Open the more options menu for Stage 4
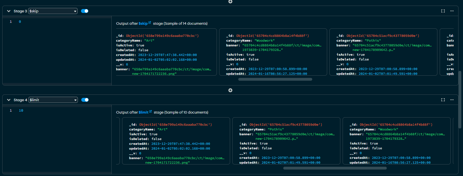The height and width of the screenshot is (176, 463). click(x=452, y=100)
